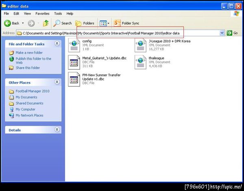Screen dimensions: 244x191
Task: Click the Other Places panel header
Action: pos(33,83)
